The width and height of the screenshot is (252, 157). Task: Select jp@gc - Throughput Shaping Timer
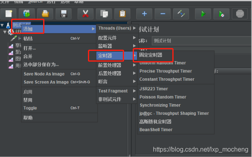(x=176, y=114)
